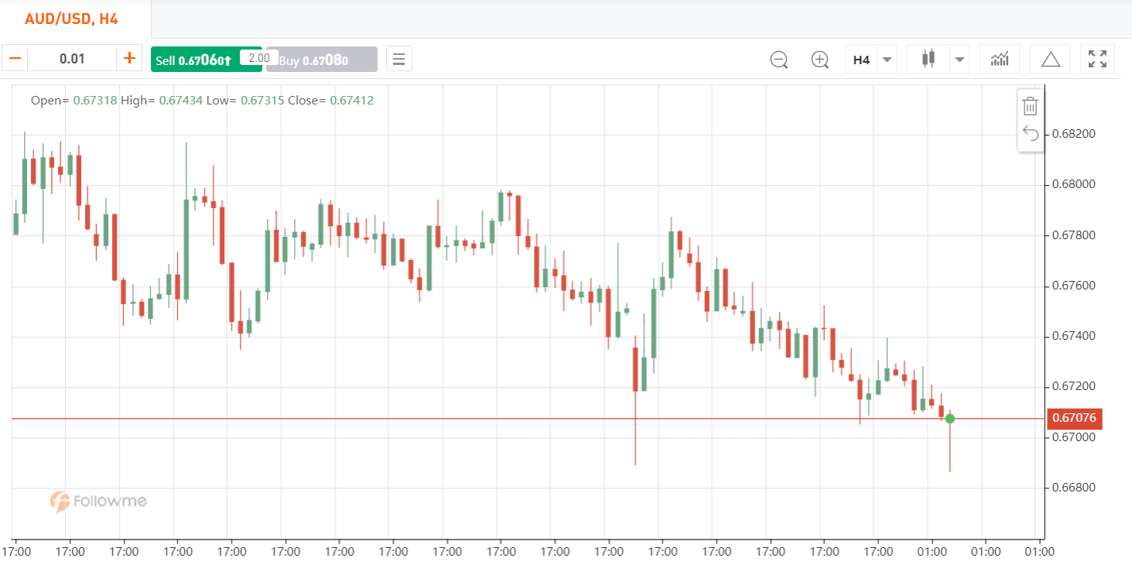
Task: Click the Sell 0.67060 button
Action: pos(206,60)
